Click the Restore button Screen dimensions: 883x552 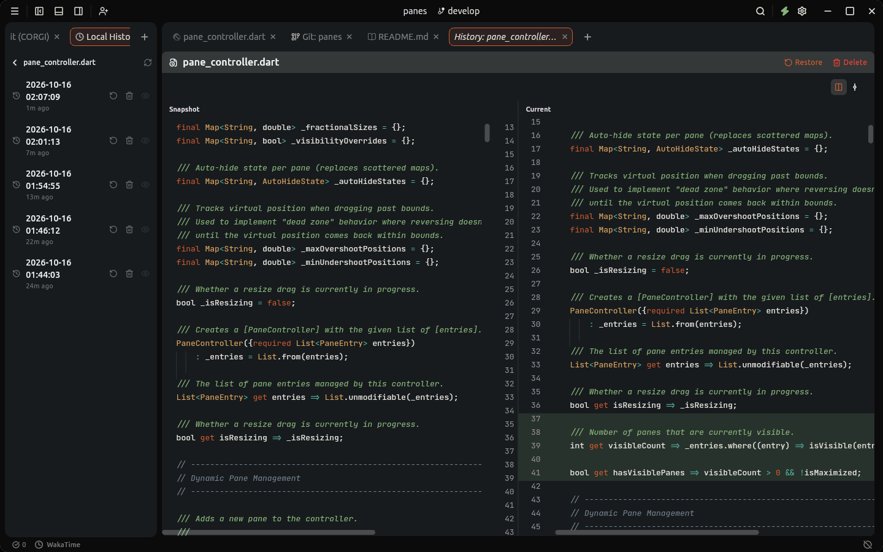tap(803, 63)
